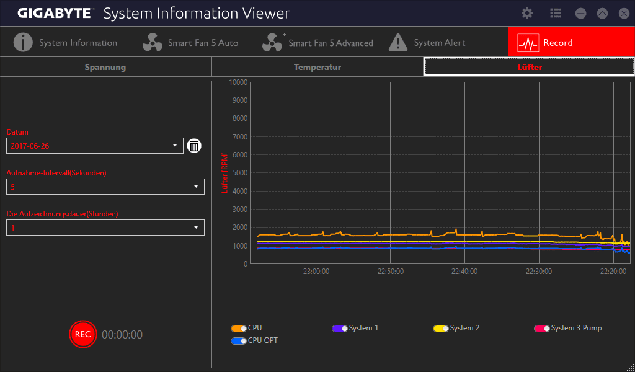Click the Datum field label
Screen dimensions: 635x372
coord(17,132)
